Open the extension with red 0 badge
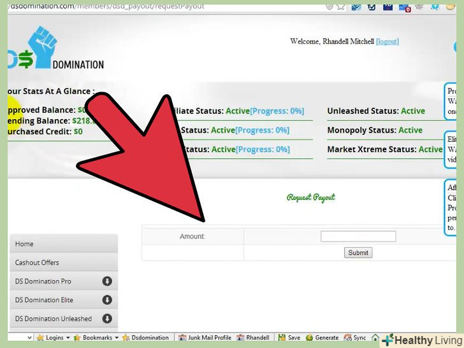This screenshot has width=464, height=348. coord(404,8)
